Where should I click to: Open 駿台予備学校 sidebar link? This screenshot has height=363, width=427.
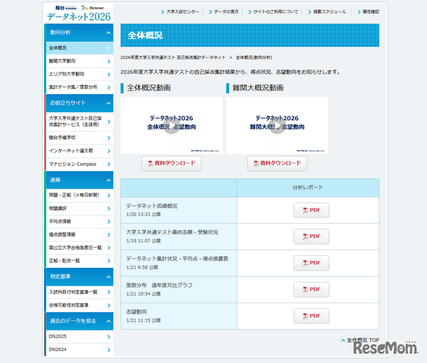pos(79,138)
